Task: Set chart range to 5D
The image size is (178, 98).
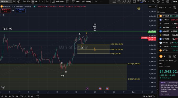Action: coord(6,96)
